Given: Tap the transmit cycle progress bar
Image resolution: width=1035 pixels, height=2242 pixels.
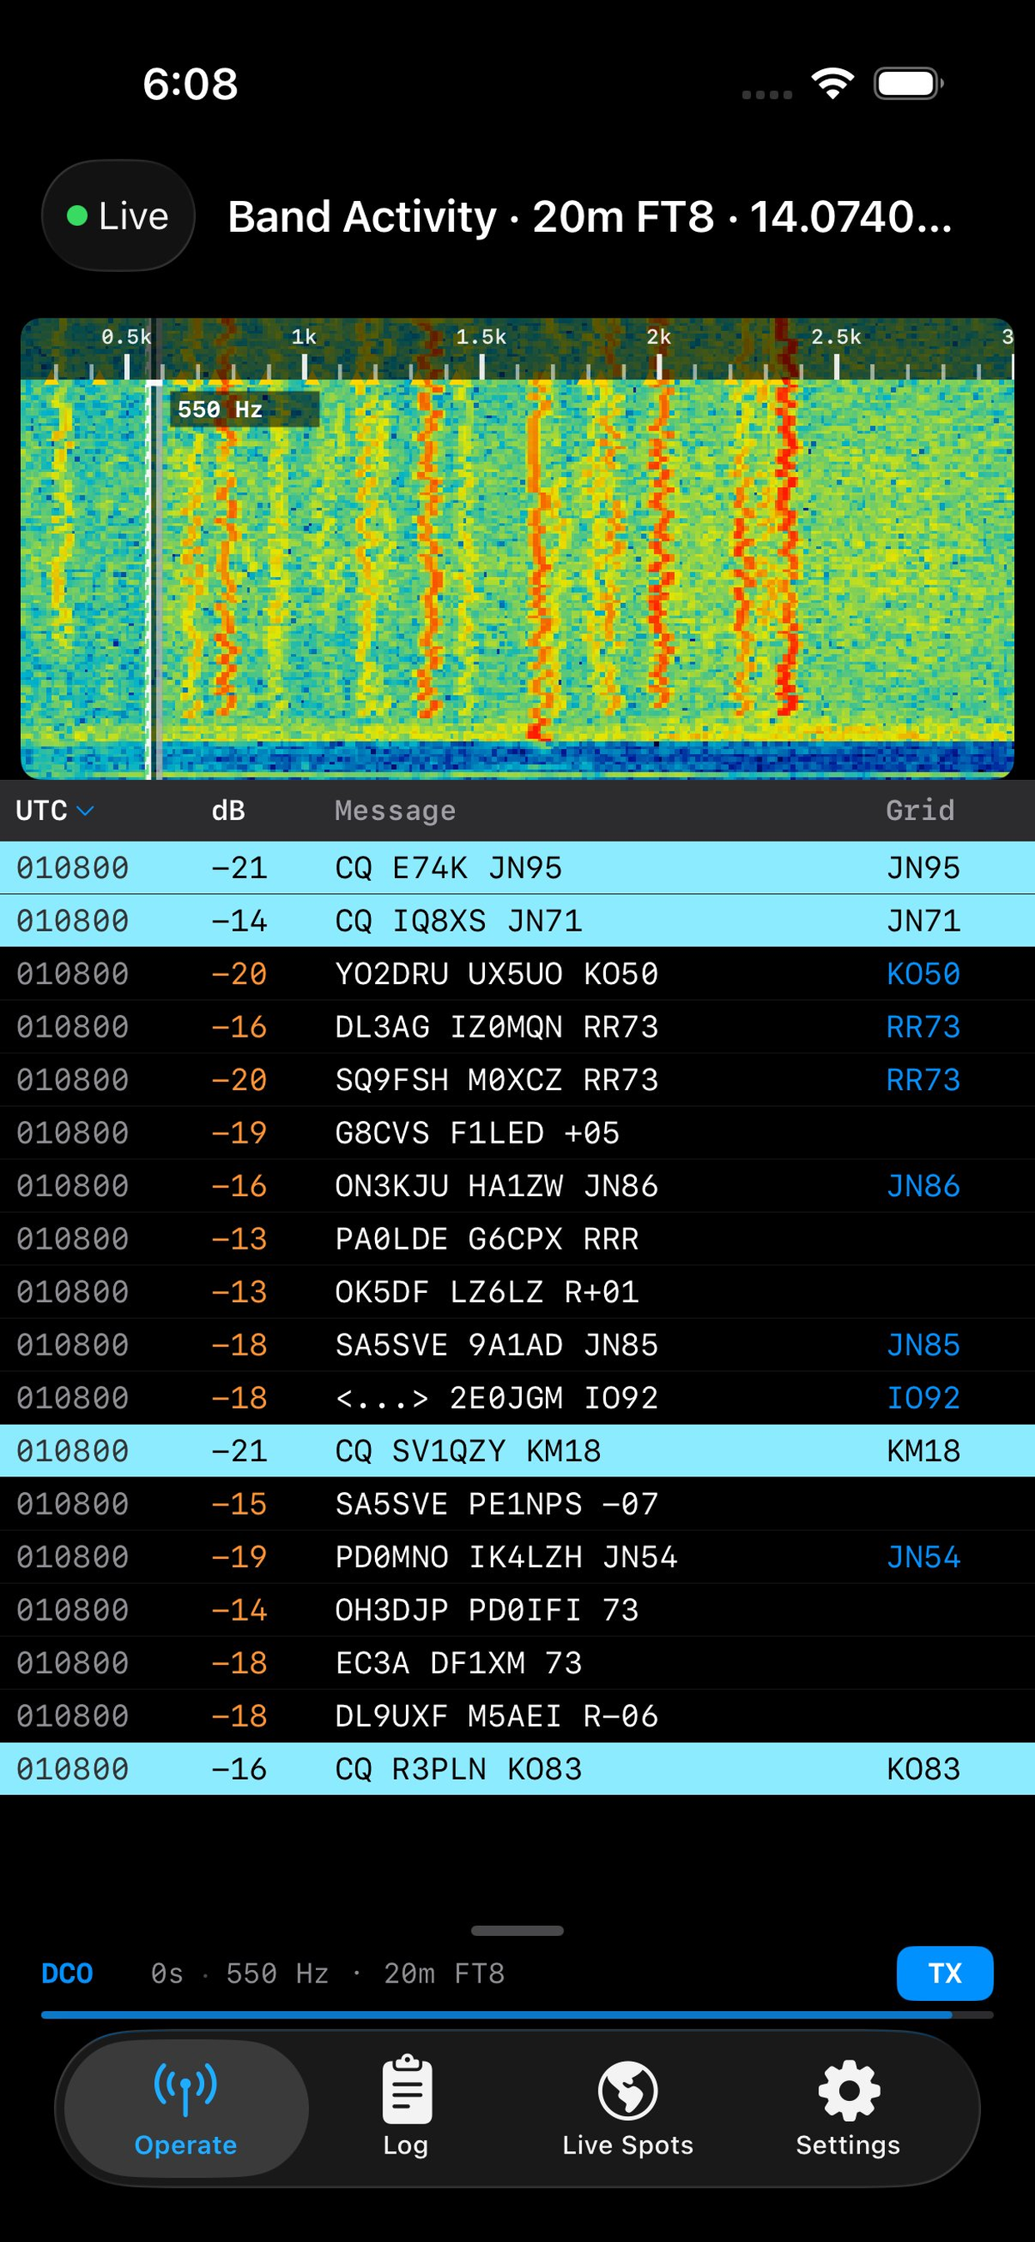Looking at the screenshot, I should [x=517, y=2014].
